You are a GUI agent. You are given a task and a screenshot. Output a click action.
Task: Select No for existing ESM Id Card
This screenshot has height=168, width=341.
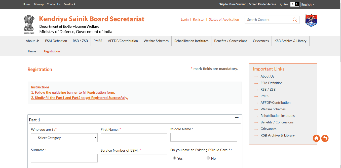click(x=208, y=158)
